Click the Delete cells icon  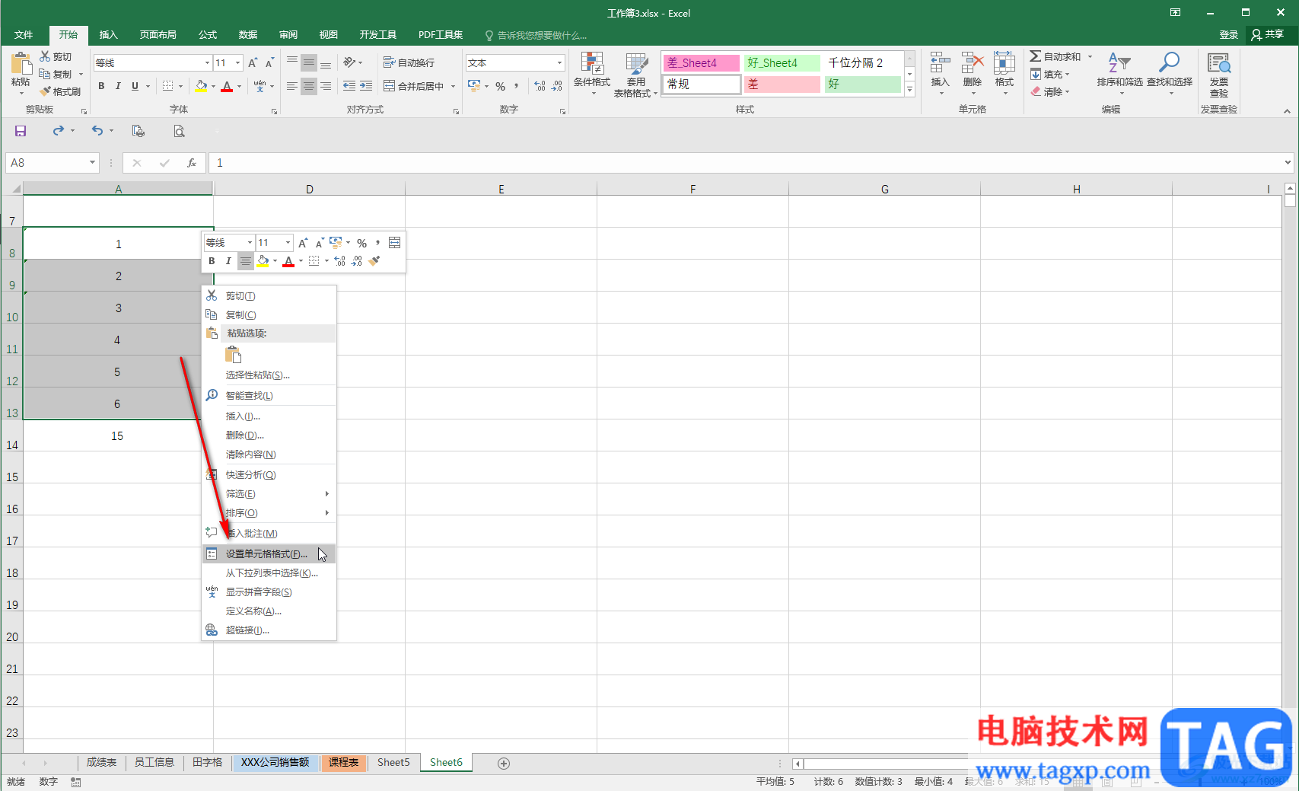[x=972, y=64]
